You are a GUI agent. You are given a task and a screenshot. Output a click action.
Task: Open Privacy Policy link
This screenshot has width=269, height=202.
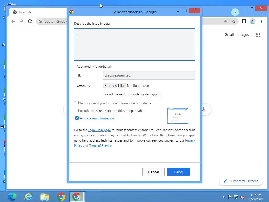tap(190, 140)
